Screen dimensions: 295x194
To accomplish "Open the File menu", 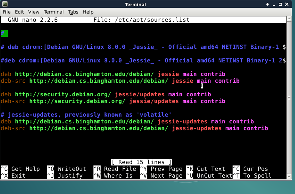I will tap(6, 12).
